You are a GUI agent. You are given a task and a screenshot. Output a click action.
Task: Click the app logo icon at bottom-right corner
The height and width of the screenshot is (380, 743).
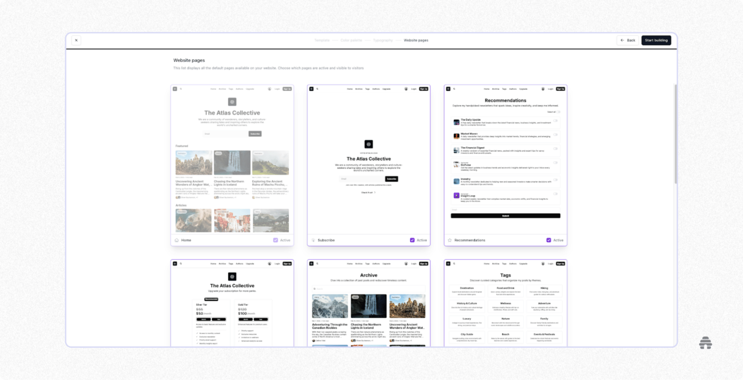(706, 343)
